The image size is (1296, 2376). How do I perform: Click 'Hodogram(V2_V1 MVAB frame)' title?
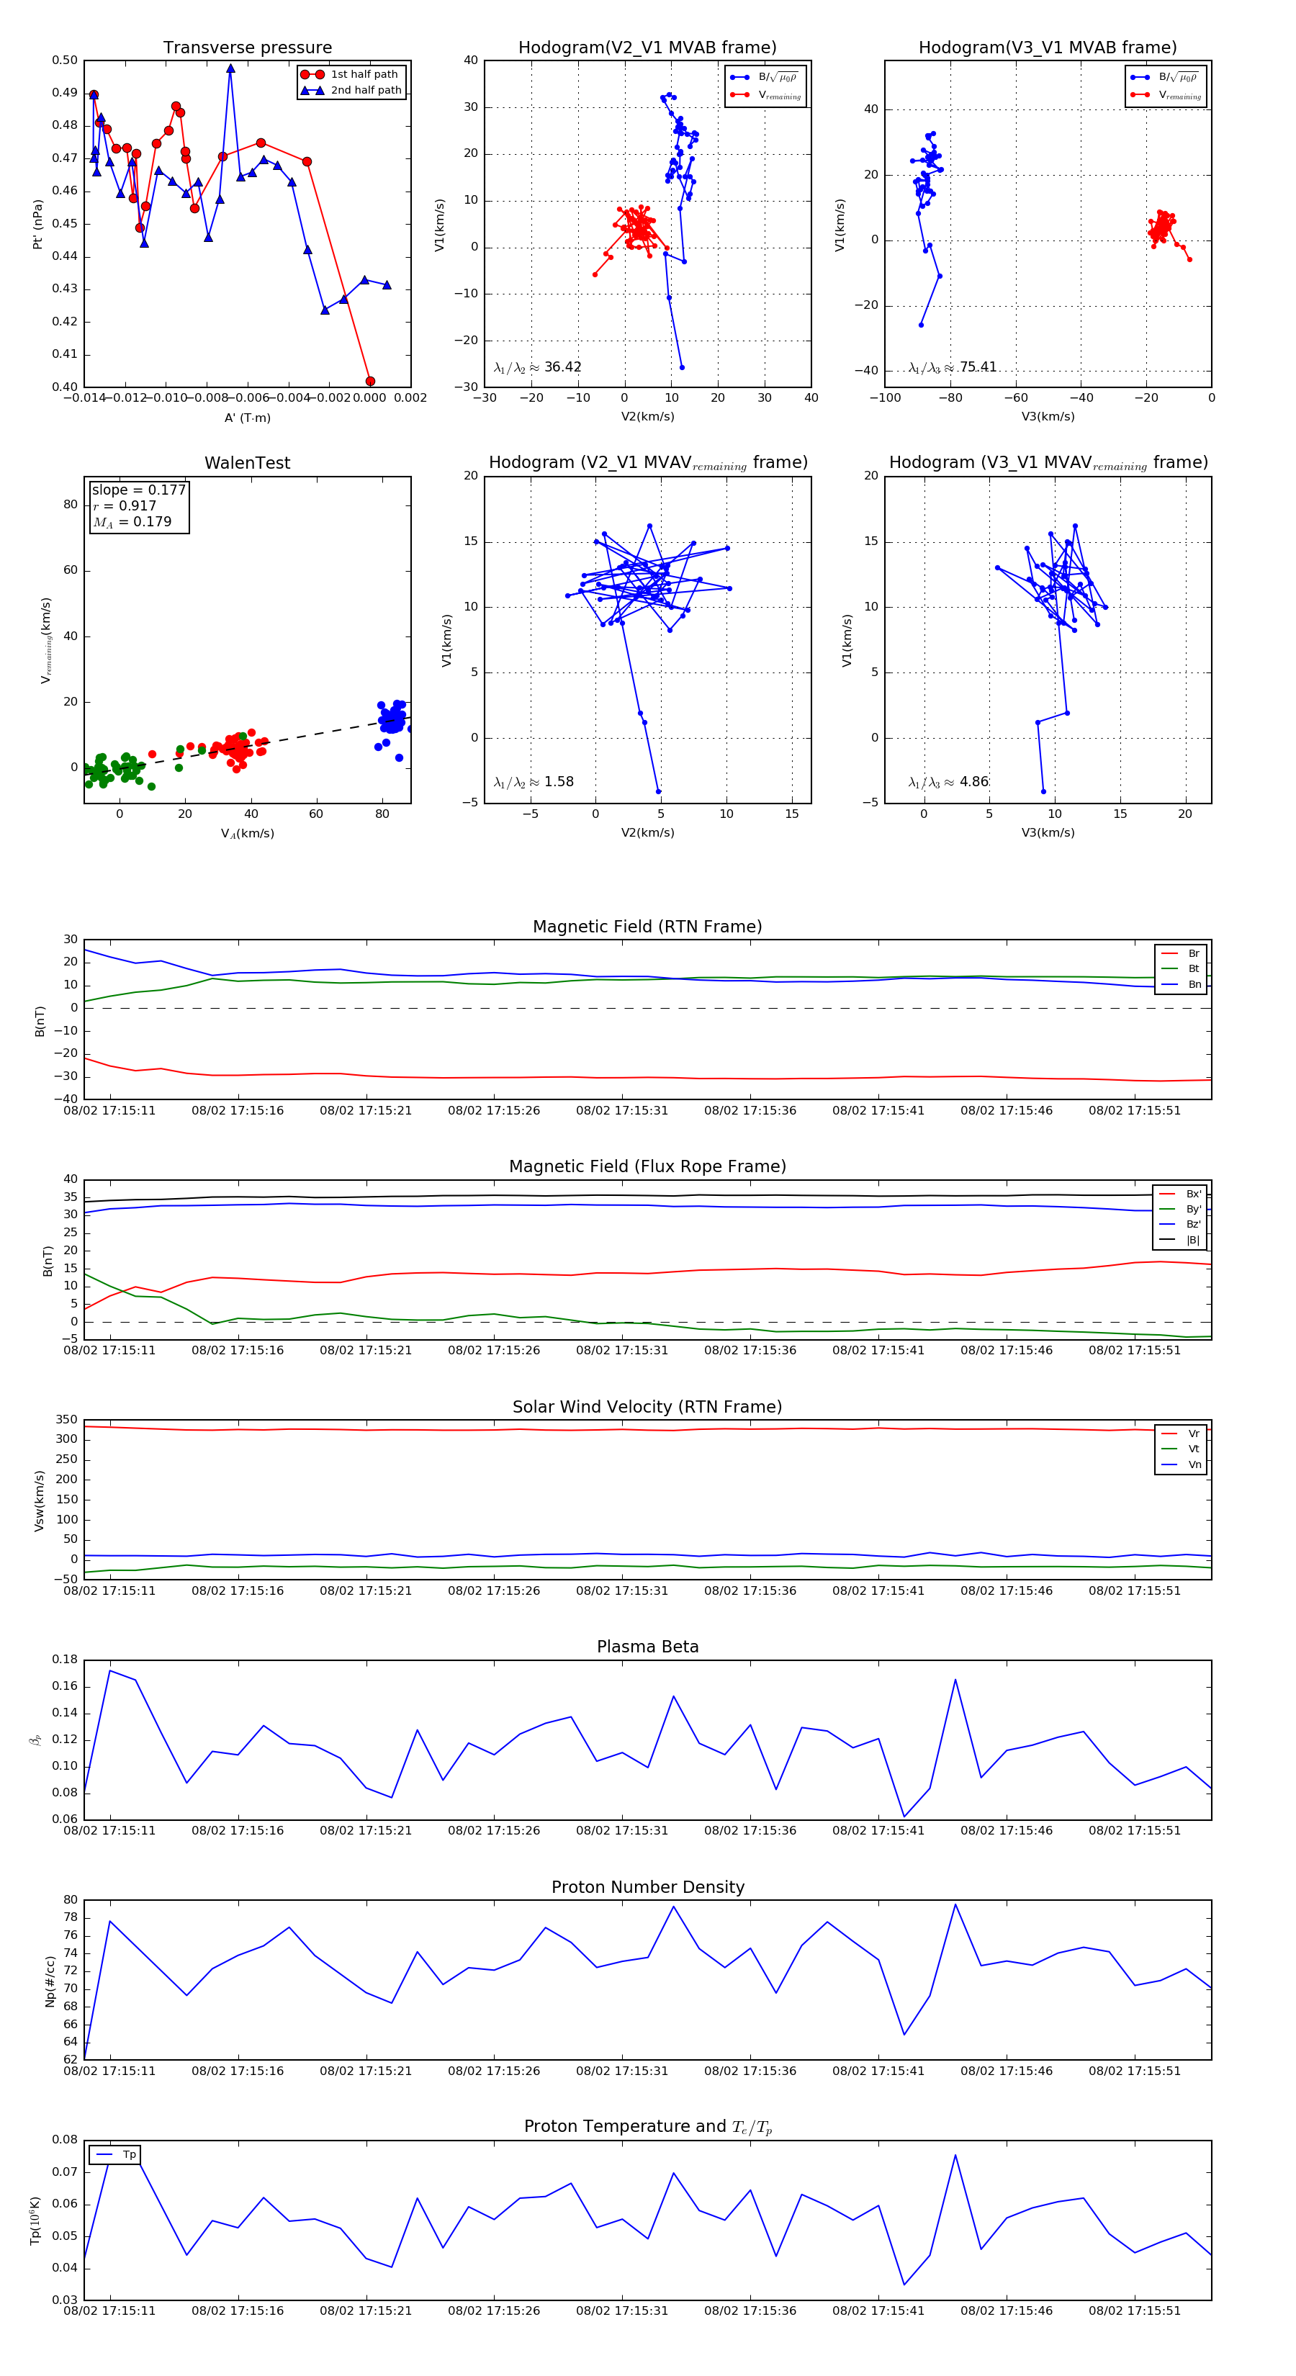pos(647,48)
